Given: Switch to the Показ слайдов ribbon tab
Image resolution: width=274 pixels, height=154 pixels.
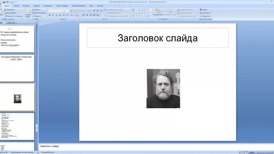Looking at the screenshot, I should pos(62,6).
